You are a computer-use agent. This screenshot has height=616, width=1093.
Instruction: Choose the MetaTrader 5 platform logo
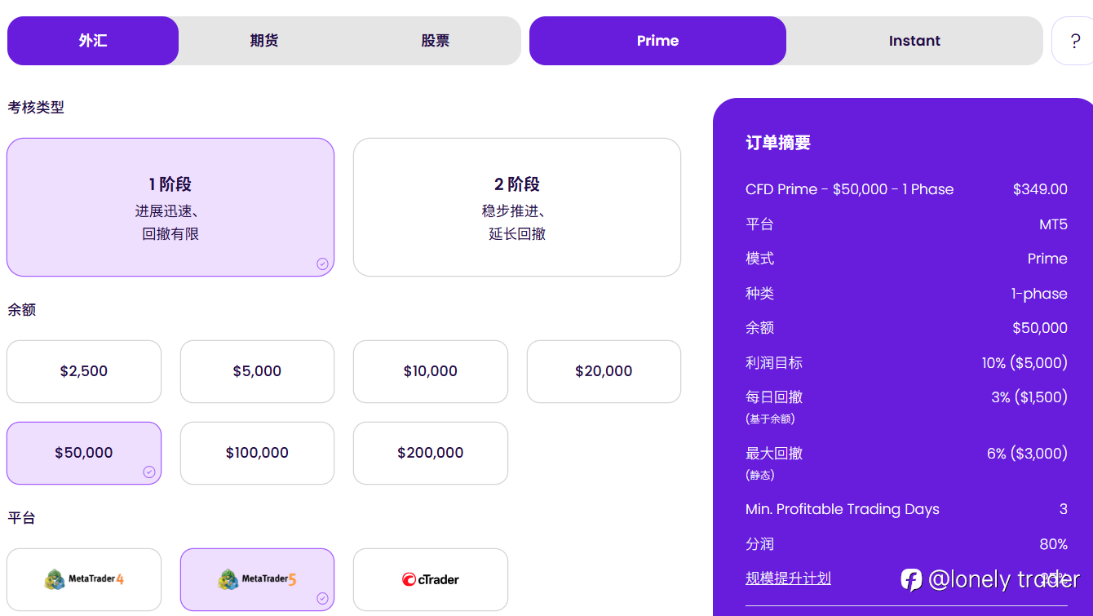click(257, 579)
